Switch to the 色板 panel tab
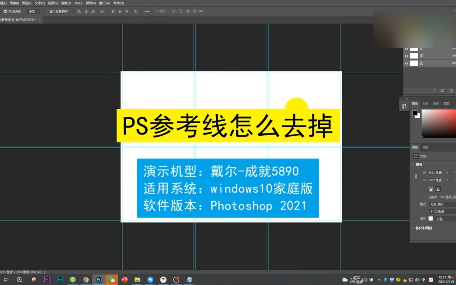This screenshot has width=456, height=285. [x=425, y=103]
